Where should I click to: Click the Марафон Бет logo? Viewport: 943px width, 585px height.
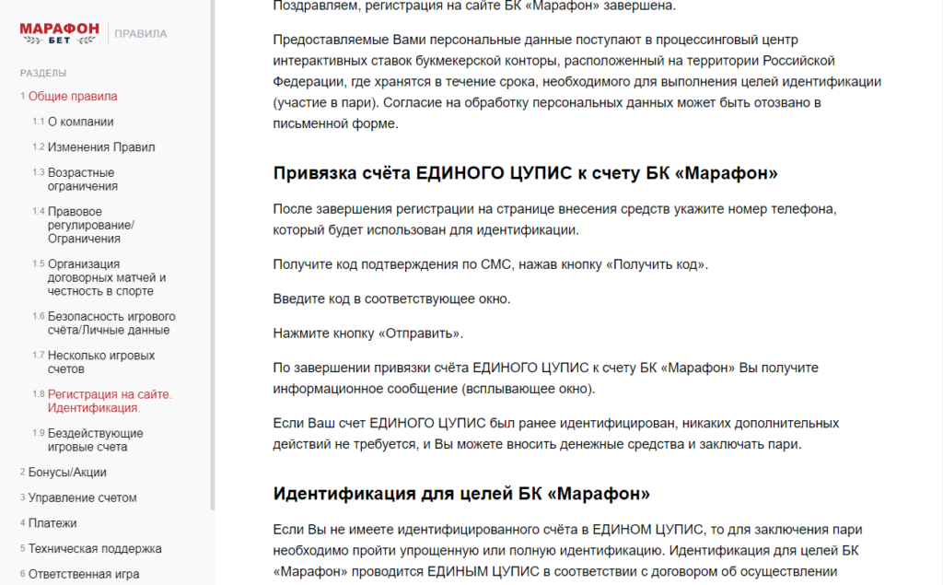point(59,34)
